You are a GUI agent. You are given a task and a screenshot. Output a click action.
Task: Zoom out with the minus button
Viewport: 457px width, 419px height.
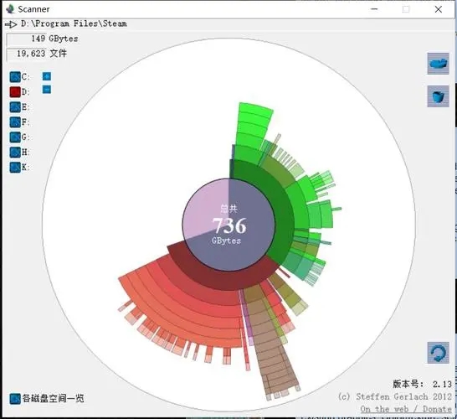coord(47,90)
